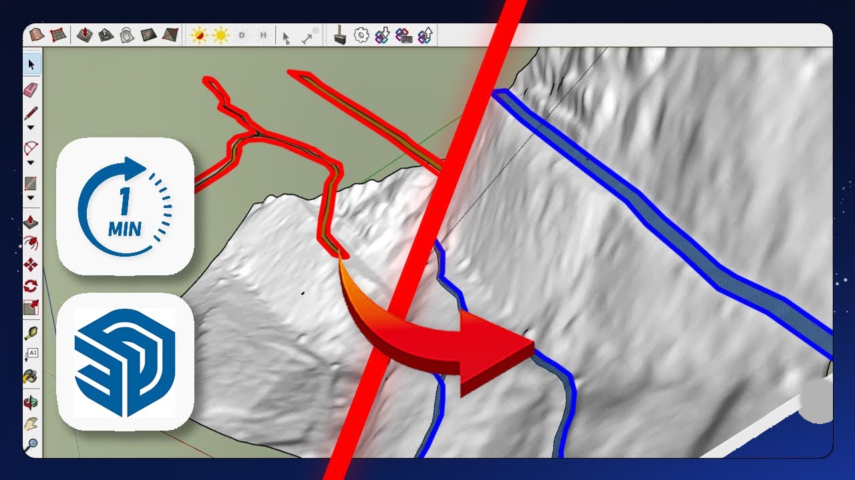Select the red Offset tool
Viewport: 855px width, 480px height.
click(31, 243)
